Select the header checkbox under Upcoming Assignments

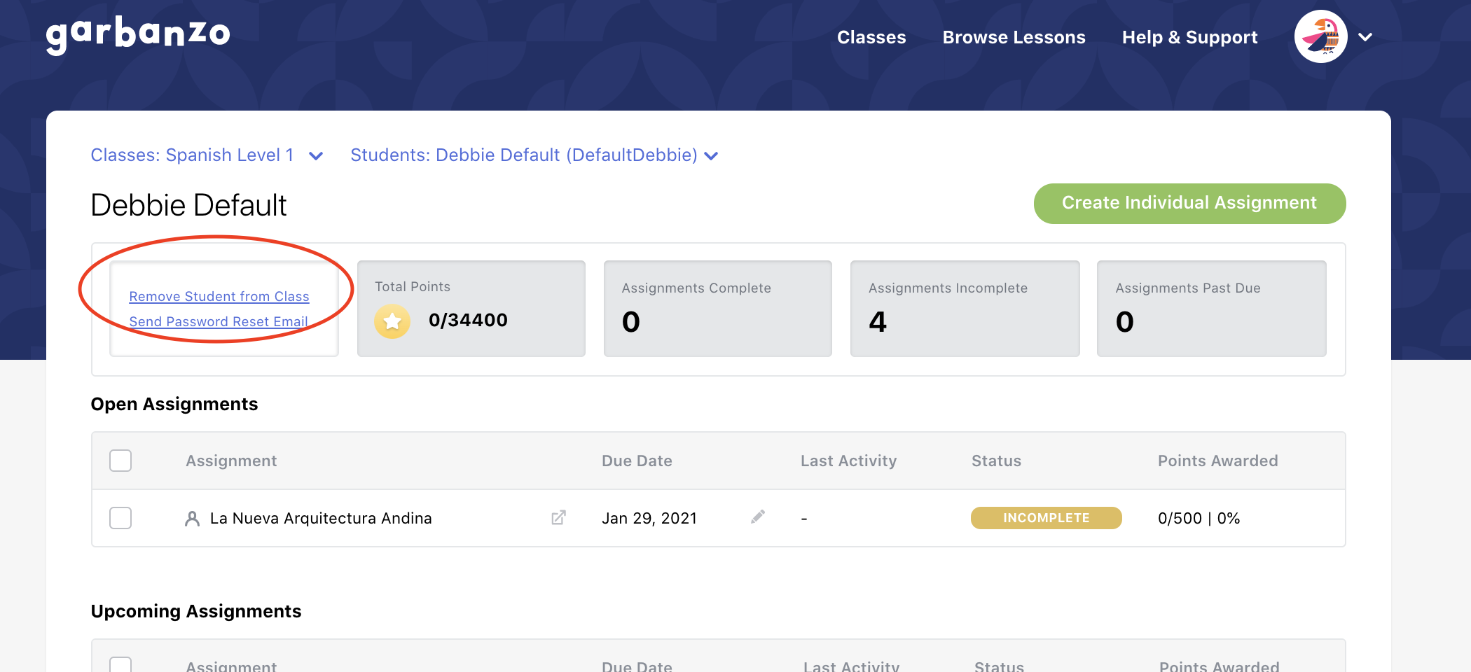click(120, 665)
